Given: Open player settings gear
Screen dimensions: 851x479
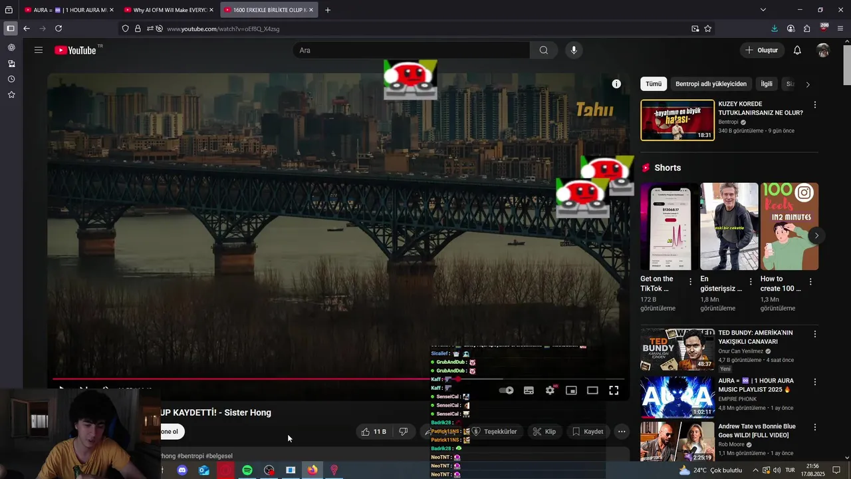Looking at the screenshot, I should tap(550, 391).
